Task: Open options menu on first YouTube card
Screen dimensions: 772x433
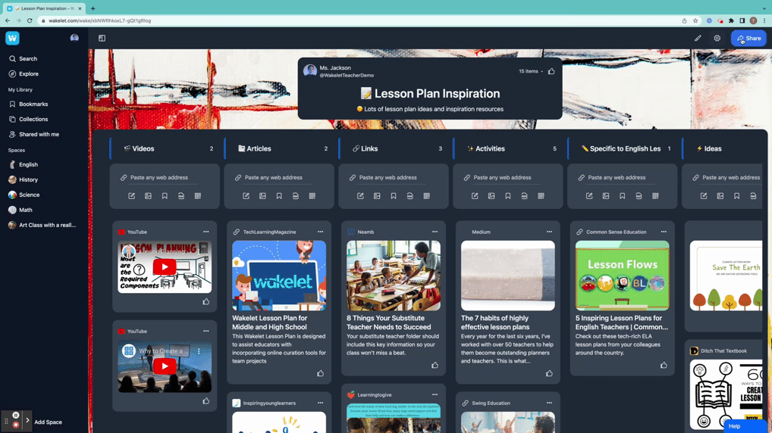Action: (x=206, y=232)
